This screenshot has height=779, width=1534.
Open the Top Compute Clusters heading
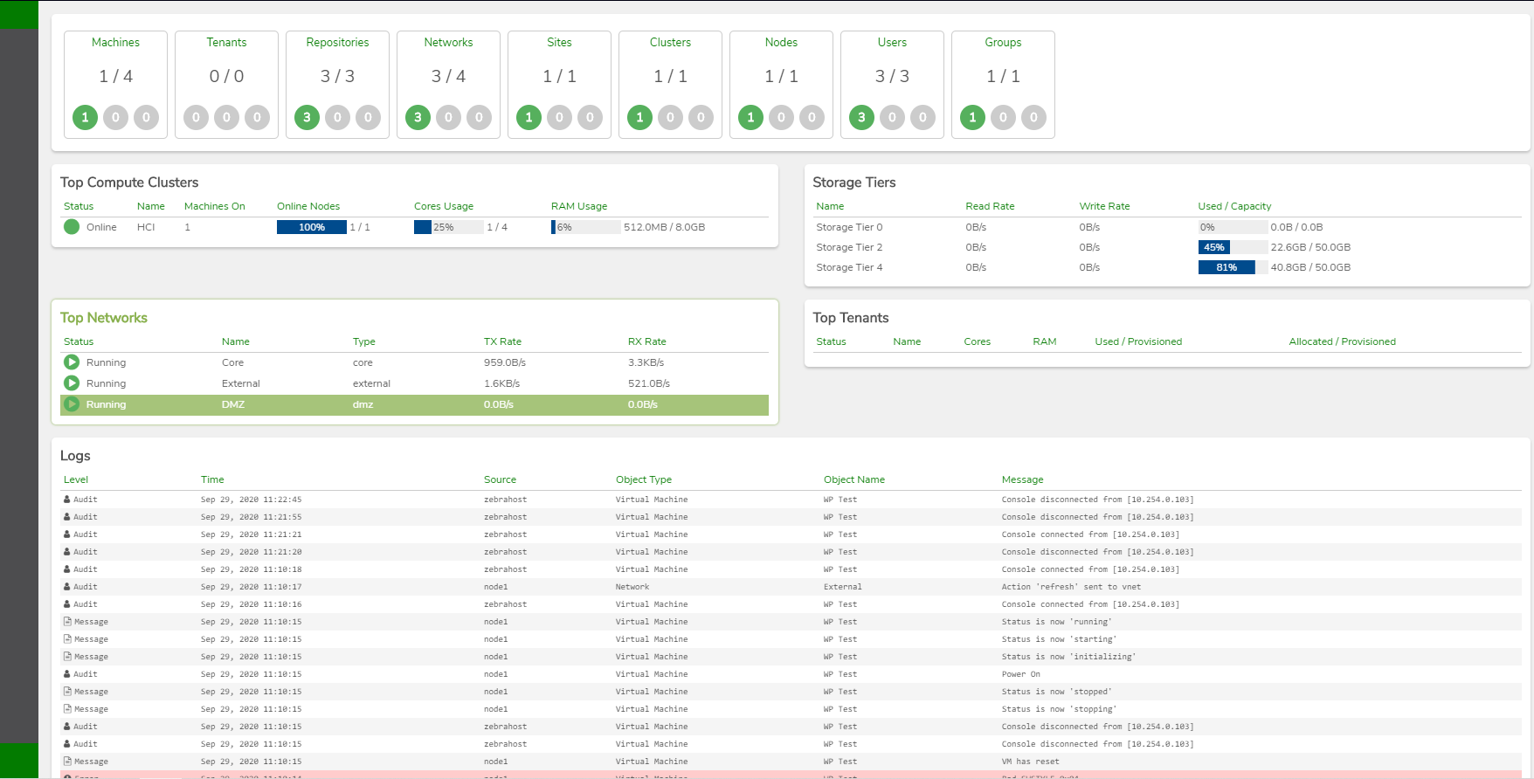(129, 183)
